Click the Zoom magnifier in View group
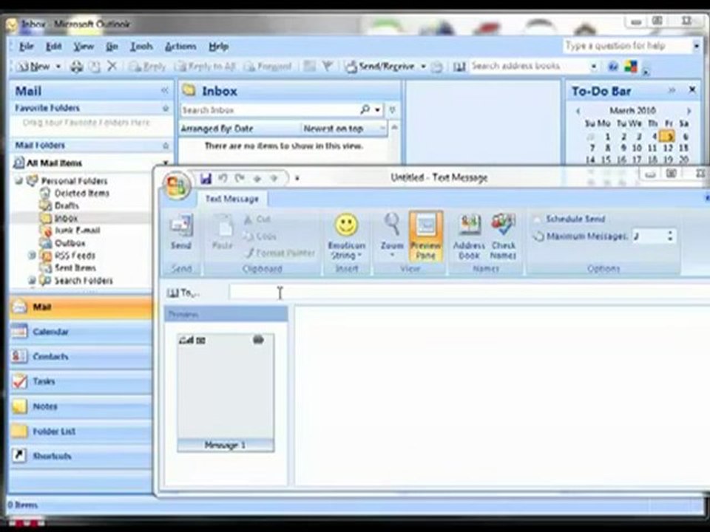This screenshot has width=710, height=532. pyautogui.click(x=392, y=235)
